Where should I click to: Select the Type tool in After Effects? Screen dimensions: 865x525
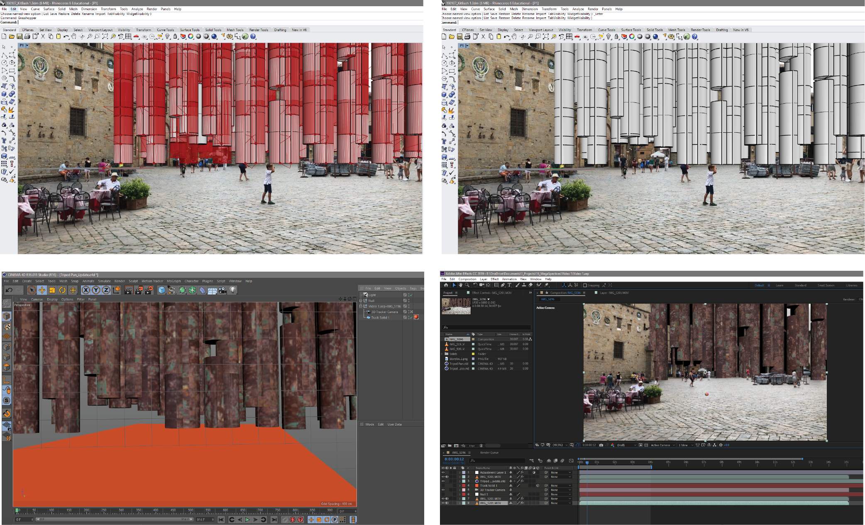(509, 285)
